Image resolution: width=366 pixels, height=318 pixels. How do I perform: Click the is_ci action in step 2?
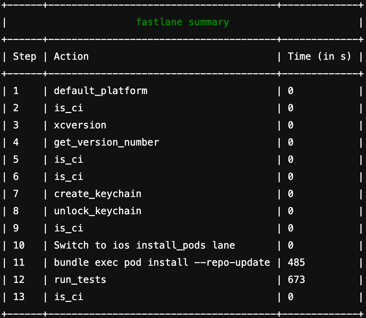point(68,108)
